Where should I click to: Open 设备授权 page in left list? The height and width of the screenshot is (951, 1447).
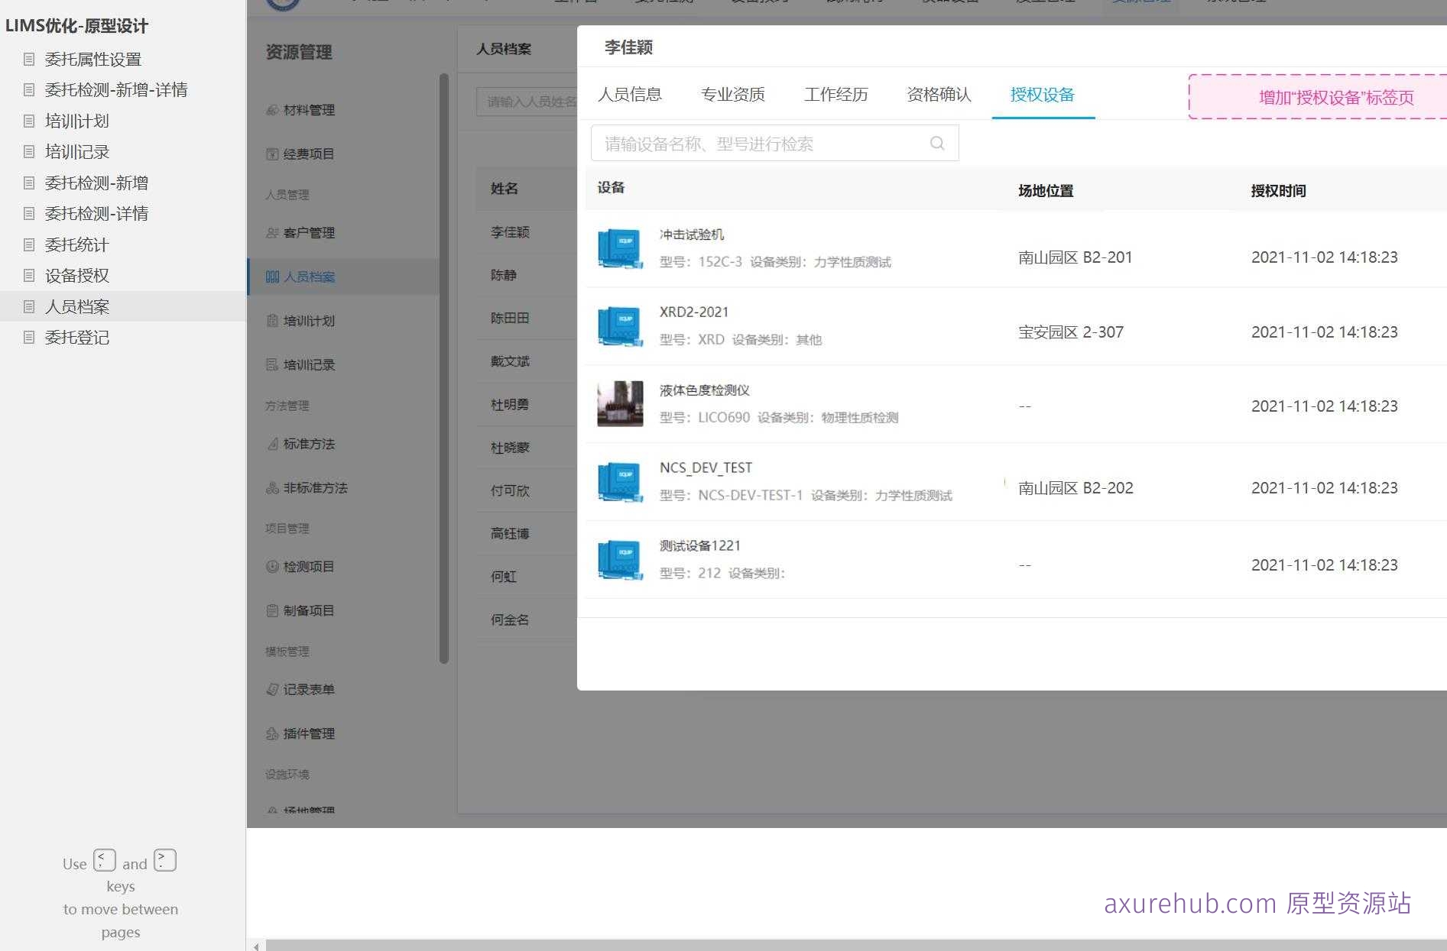pos(77,275)
